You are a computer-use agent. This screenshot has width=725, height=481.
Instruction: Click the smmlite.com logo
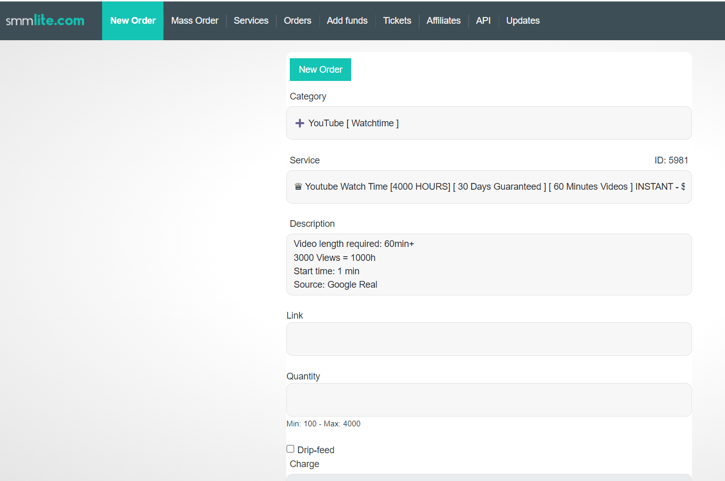coord(45,21)
